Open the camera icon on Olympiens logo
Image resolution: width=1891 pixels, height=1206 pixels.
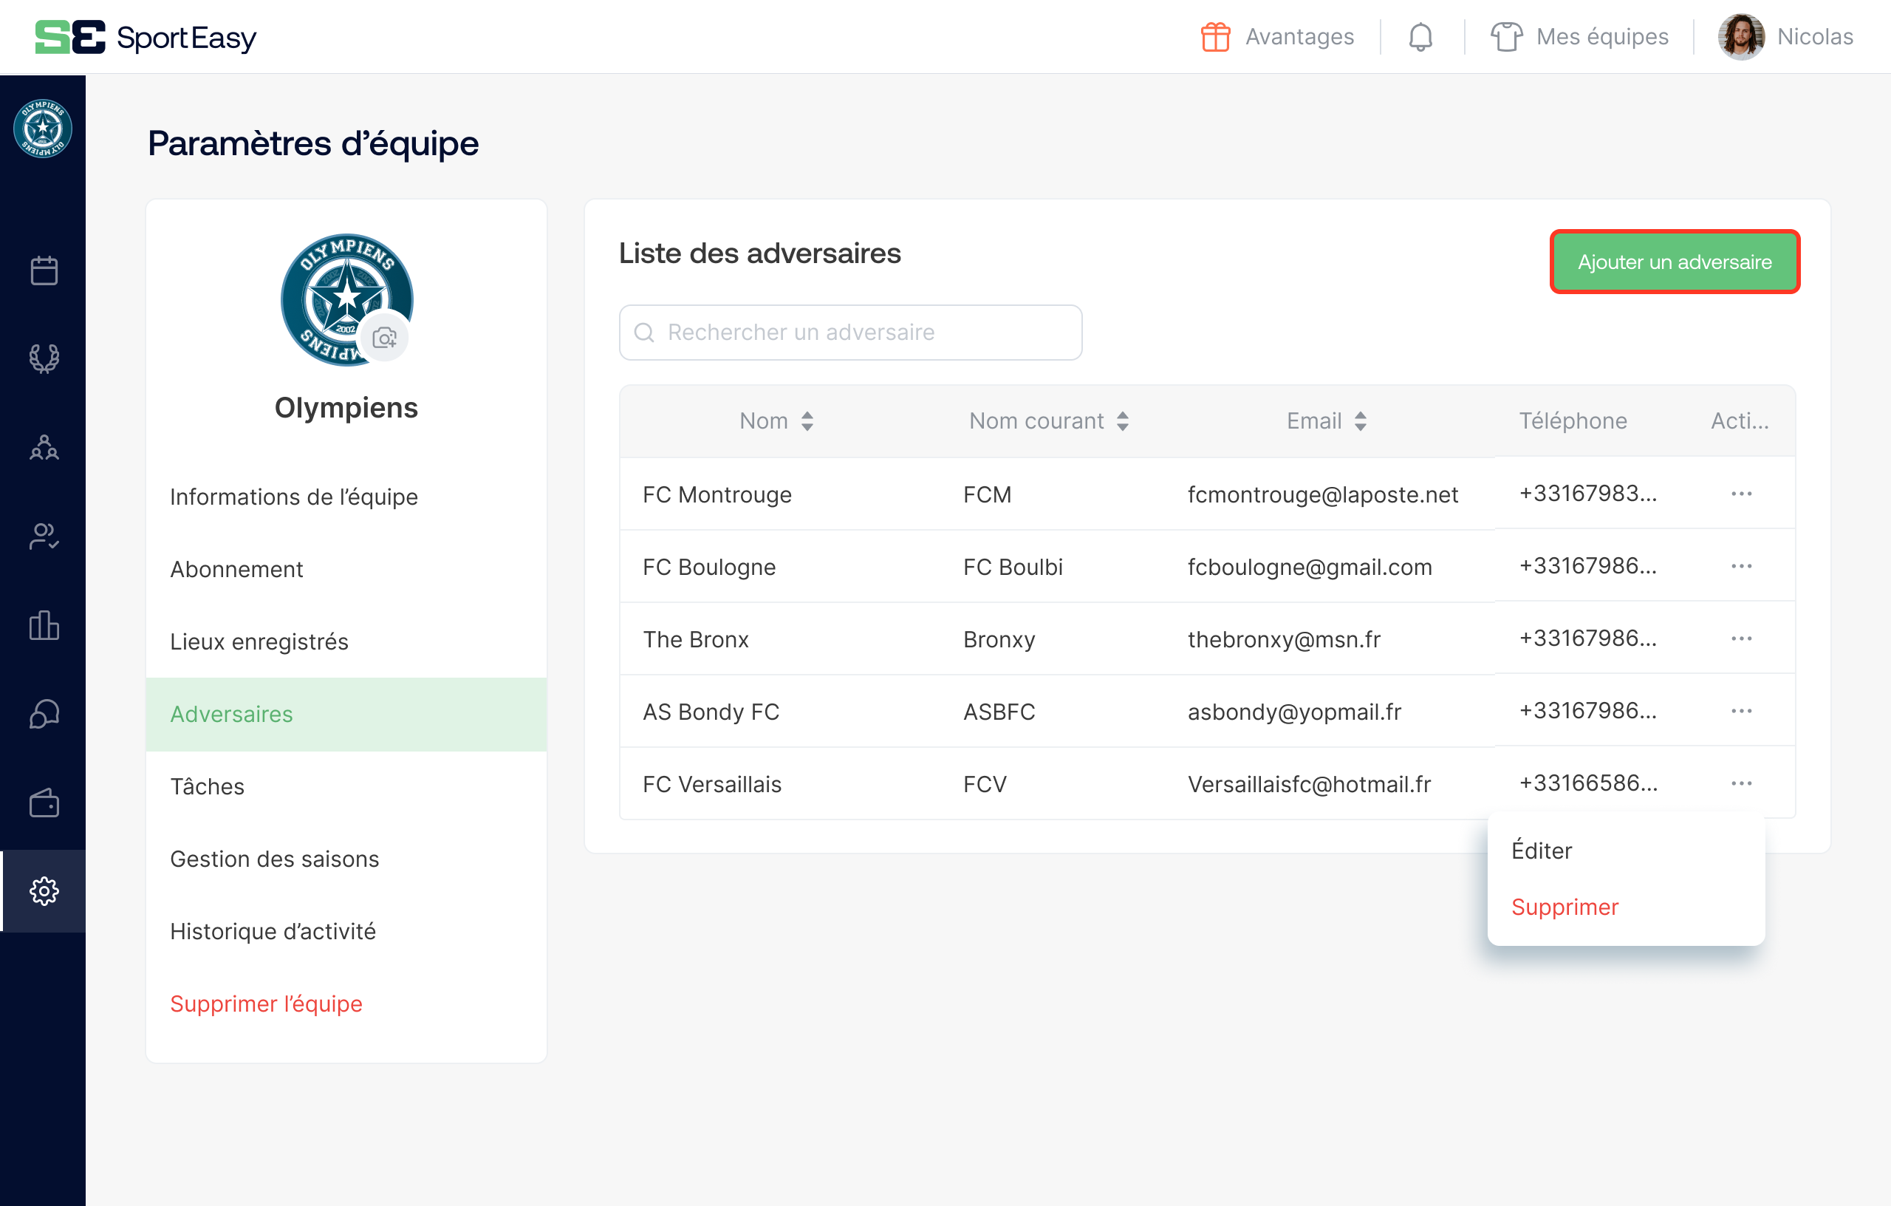point(384,337)
